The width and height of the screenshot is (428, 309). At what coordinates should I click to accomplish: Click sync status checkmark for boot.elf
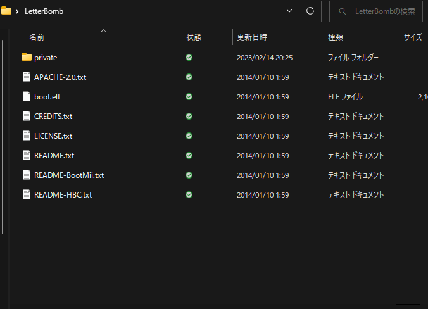pyautogui.click(x=189, y=97)
